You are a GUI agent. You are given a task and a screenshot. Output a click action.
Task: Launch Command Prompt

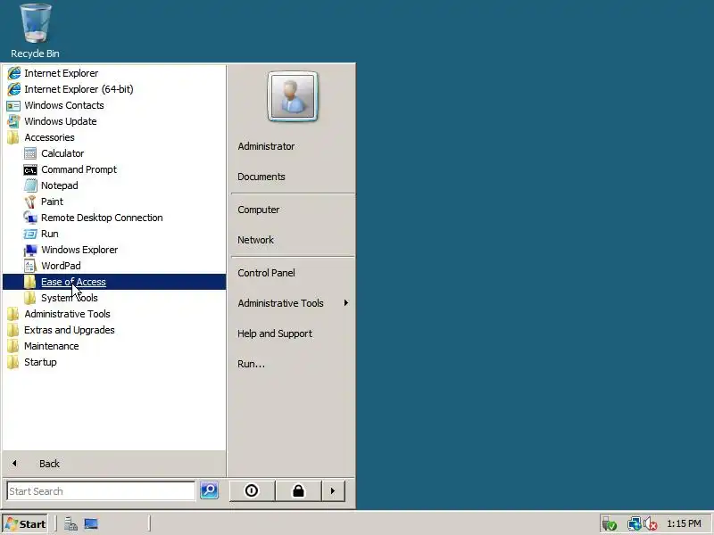coord(114,169)
